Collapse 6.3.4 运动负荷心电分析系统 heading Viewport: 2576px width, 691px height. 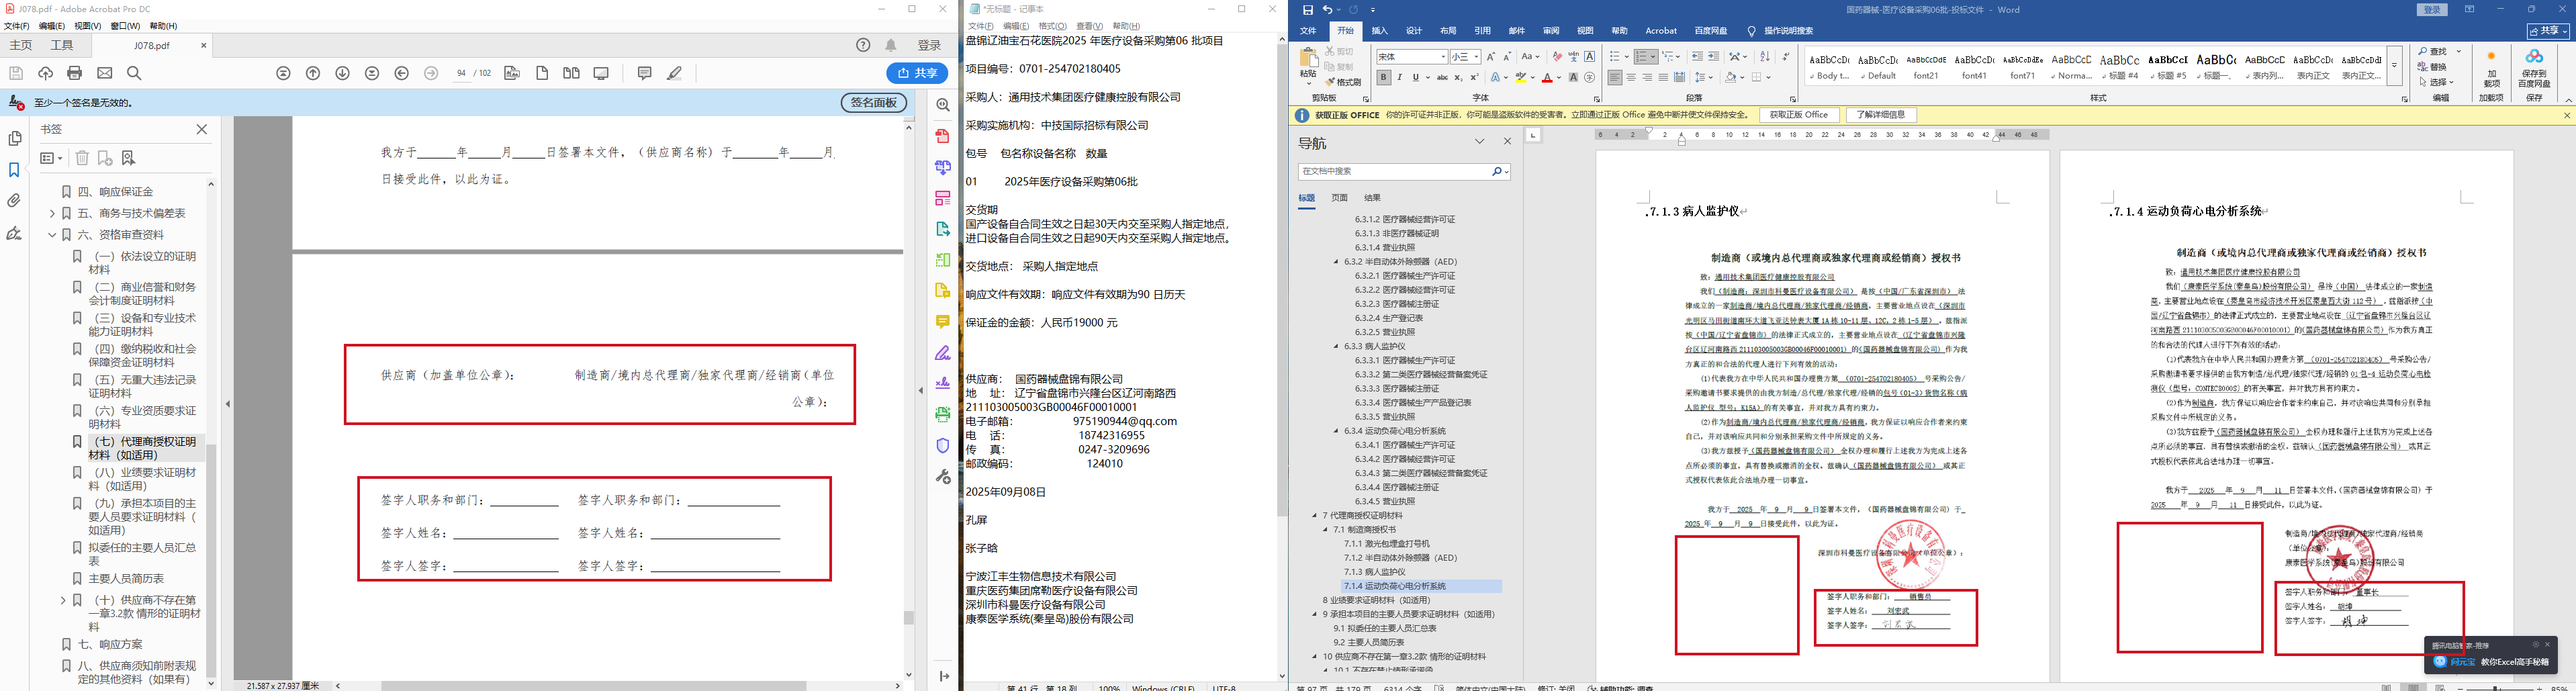pos(1336,431)
